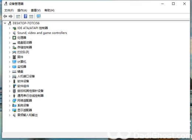This screenshot has width=192, height=140.
Task: Click the computer icon beside DESKTOP-7OTCI56
Action: 10,23
